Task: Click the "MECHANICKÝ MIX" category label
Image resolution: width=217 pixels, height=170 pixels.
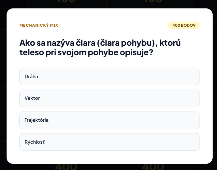Action: (39, 25)
